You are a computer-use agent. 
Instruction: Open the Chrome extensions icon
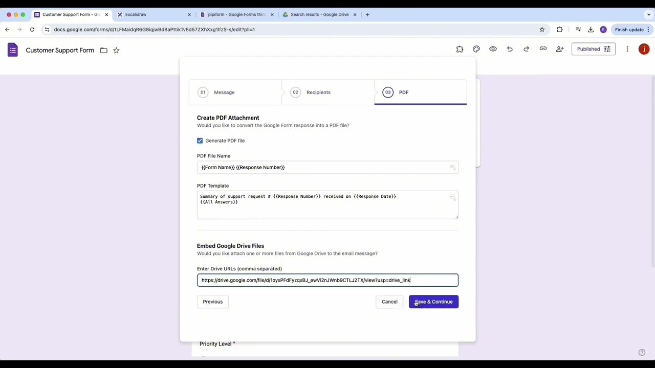point(559,30)
